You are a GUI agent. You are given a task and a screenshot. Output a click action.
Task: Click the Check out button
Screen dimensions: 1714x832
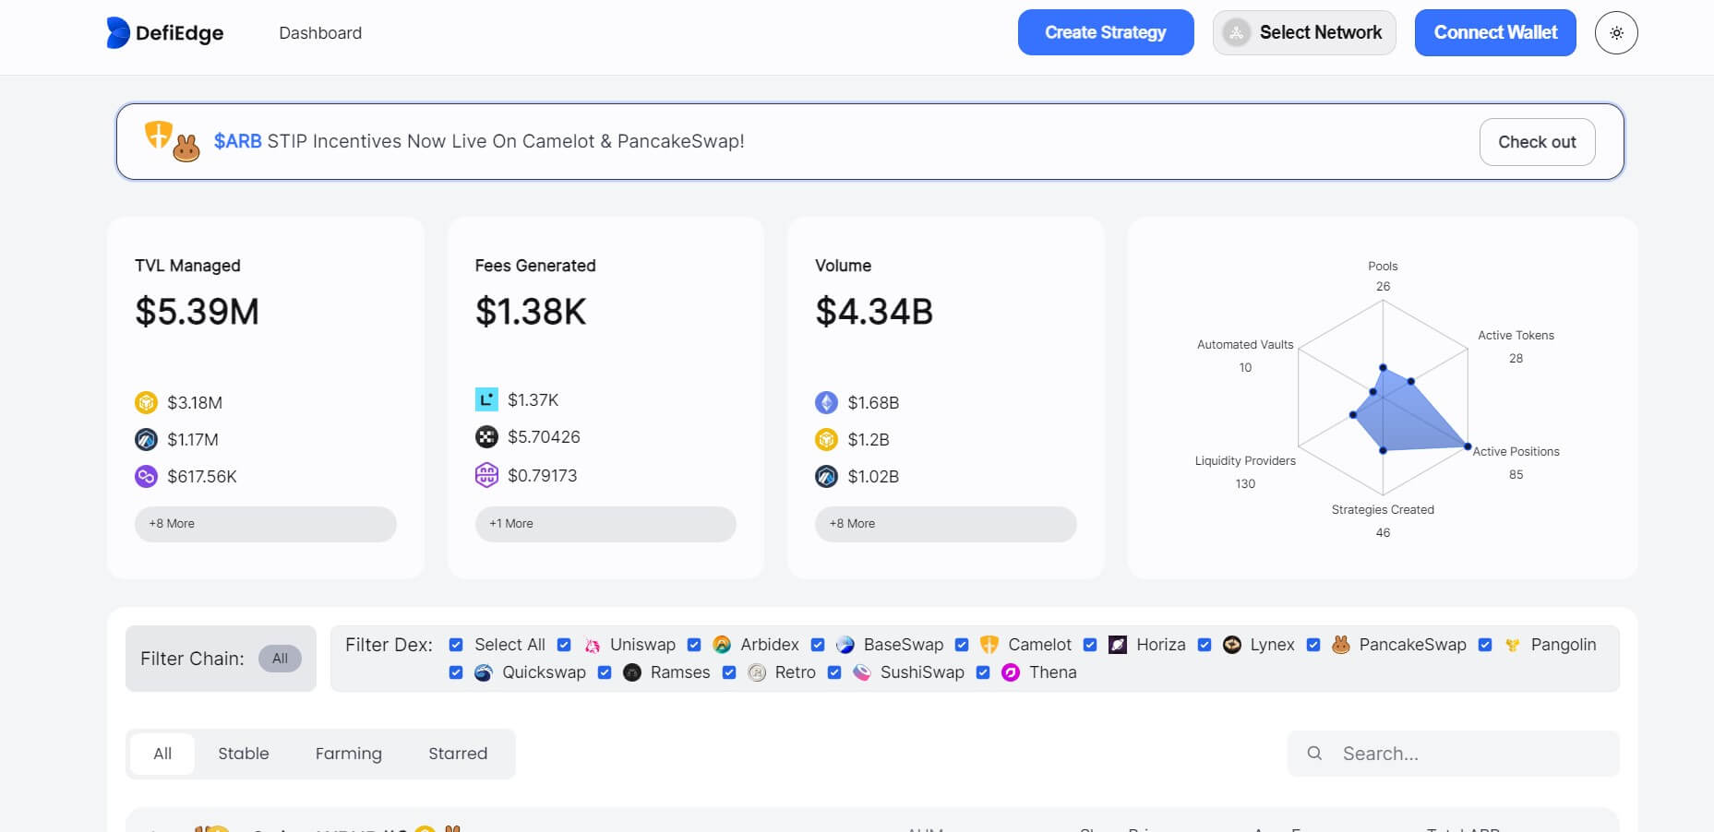1537,142
